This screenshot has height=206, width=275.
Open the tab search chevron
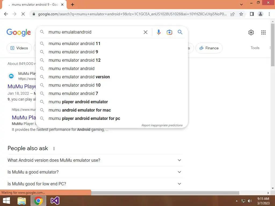tap(241, 4)
